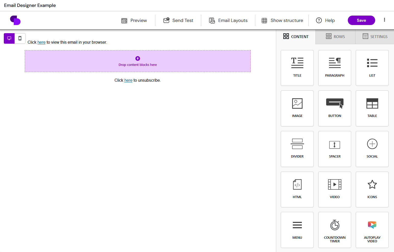Click the 'here' view in browser link
The height and width of the screenshot is (252, 394).
click(x=41, y=42)
